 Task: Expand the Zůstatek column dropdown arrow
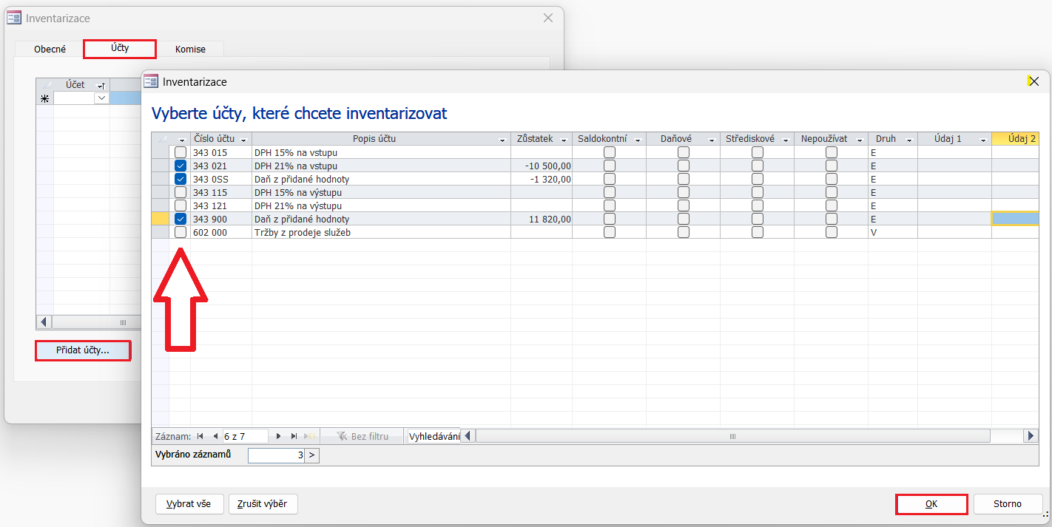[x=564, y=140]
